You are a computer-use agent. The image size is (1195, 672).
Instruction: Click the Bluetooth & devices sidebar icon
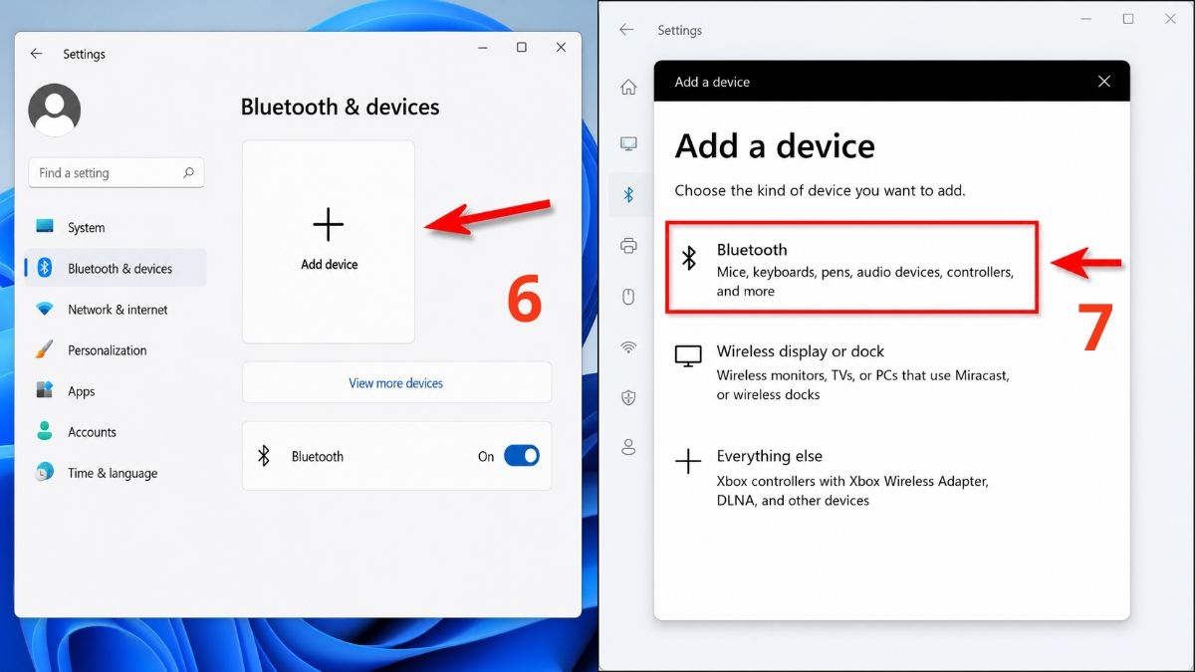tap(45, 268)
